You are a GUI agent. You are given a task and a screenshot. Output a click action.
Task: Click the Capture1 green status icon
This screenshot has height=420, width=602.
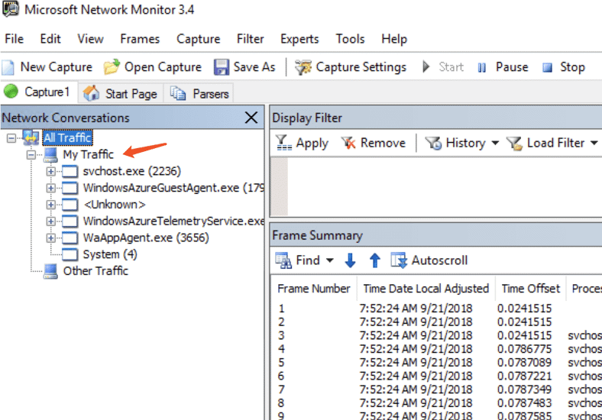(11, 92)
